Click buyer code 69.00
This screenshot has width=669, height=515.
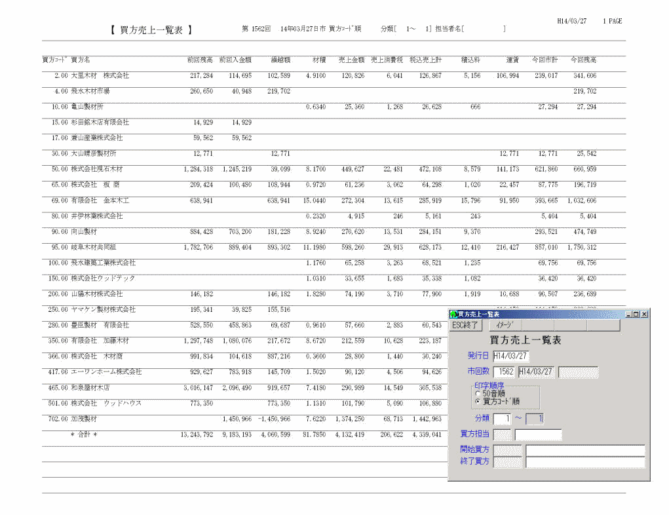click(x=60, y=200)
